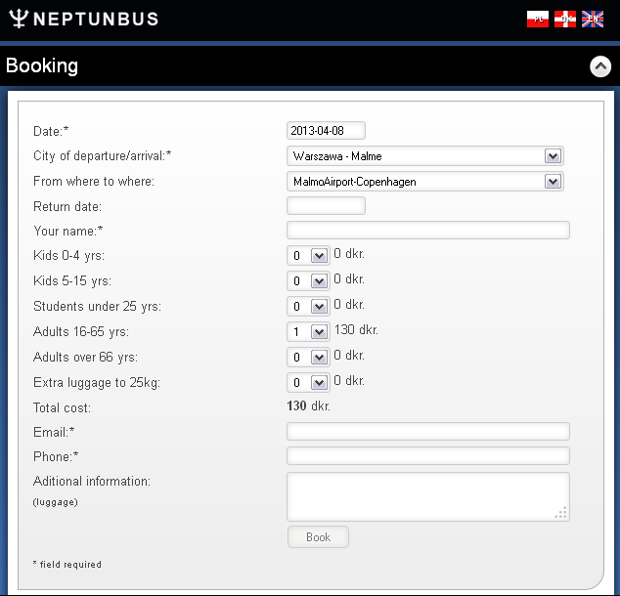Switch language to Polish flag
620x596 pixels.
point(538,19)
